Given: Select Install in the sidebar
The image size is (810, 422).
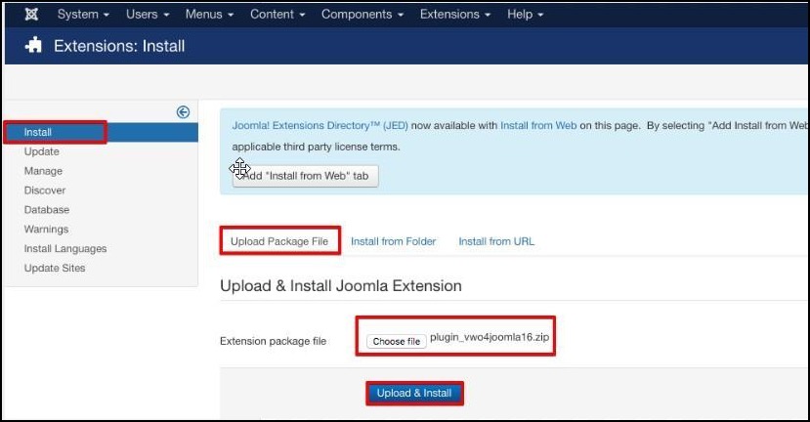Looking at the screenshot, I should click(x=101, y=132).
